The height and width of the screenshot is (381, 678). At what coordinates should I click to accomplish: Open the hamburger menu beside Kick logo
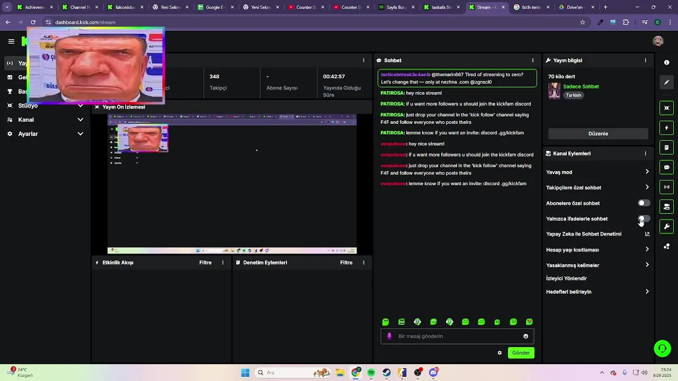click(x=11, y=41)
